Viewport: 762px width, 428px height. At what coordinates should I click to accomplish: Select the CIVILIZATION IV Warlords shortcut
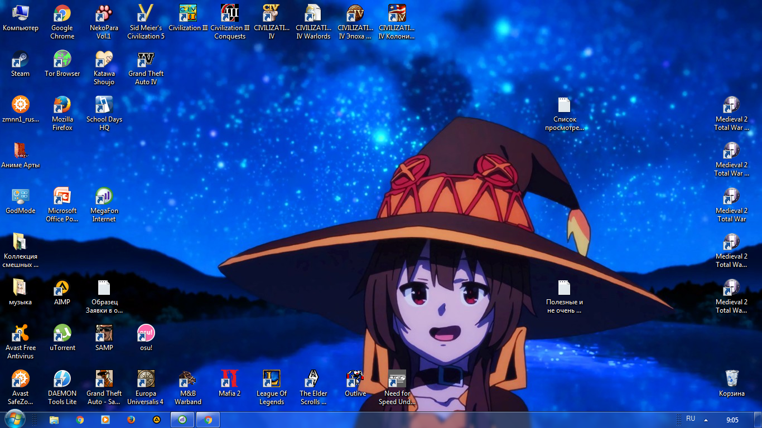(x=314, y=22)
